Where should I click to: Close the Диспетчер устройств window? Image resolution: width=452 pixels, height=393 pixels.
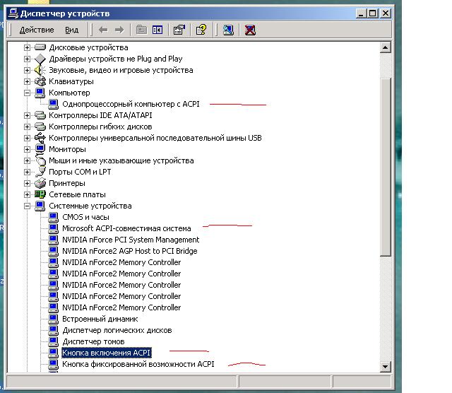(x=386, y=13)
